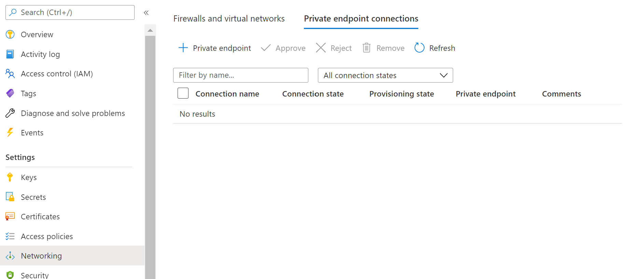Open Access control (IAM) via people icon
The height and width of the screenshot is (279, 629).
tap(10, 74)
